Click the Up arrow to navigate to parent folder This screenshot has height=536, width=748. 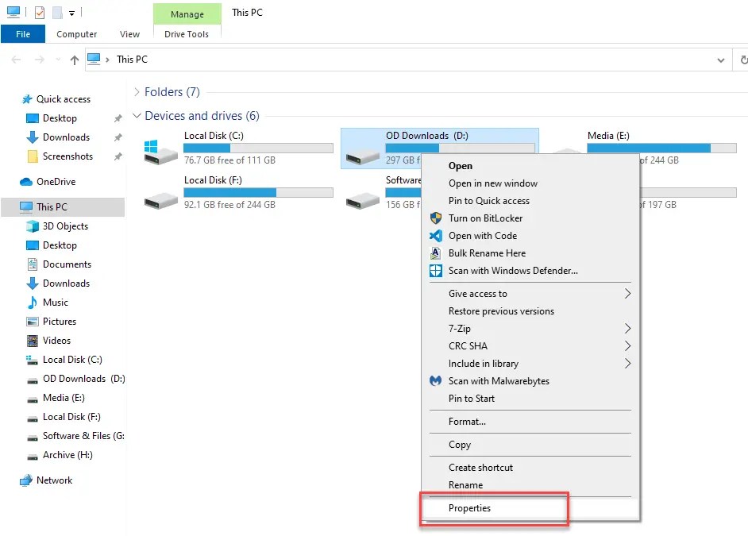[x=74, y=59]
